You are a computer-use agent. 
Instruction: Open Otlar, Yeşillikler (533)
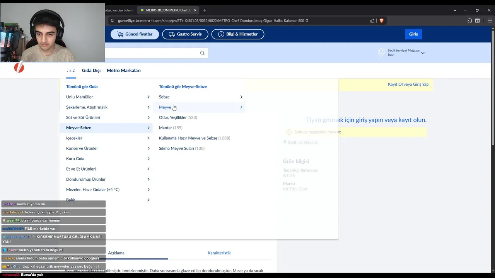[x=178, y=117]
